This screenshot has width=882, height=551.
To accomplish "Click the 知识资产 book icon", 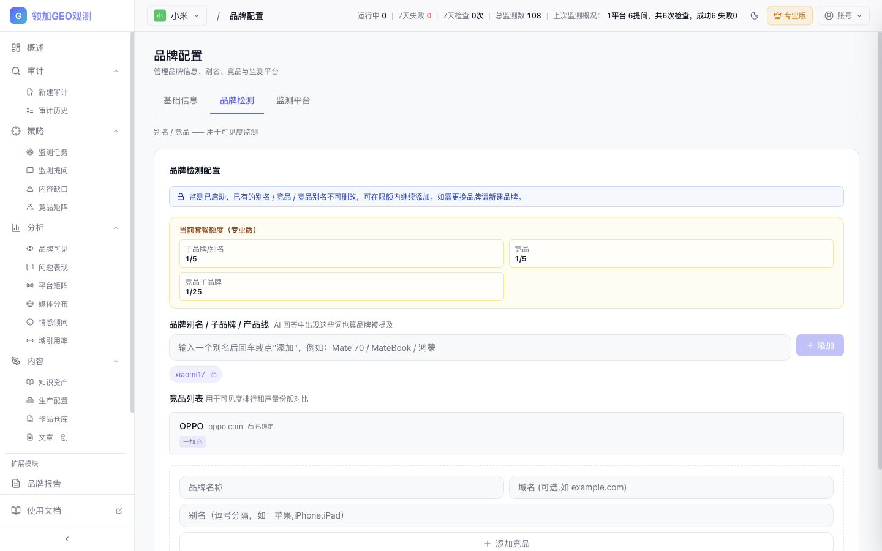I will coord(30,382).
